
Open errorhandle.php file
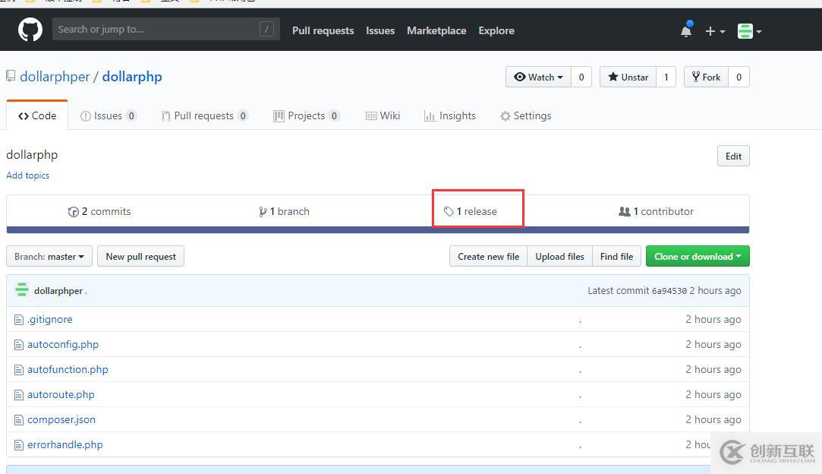65,444
